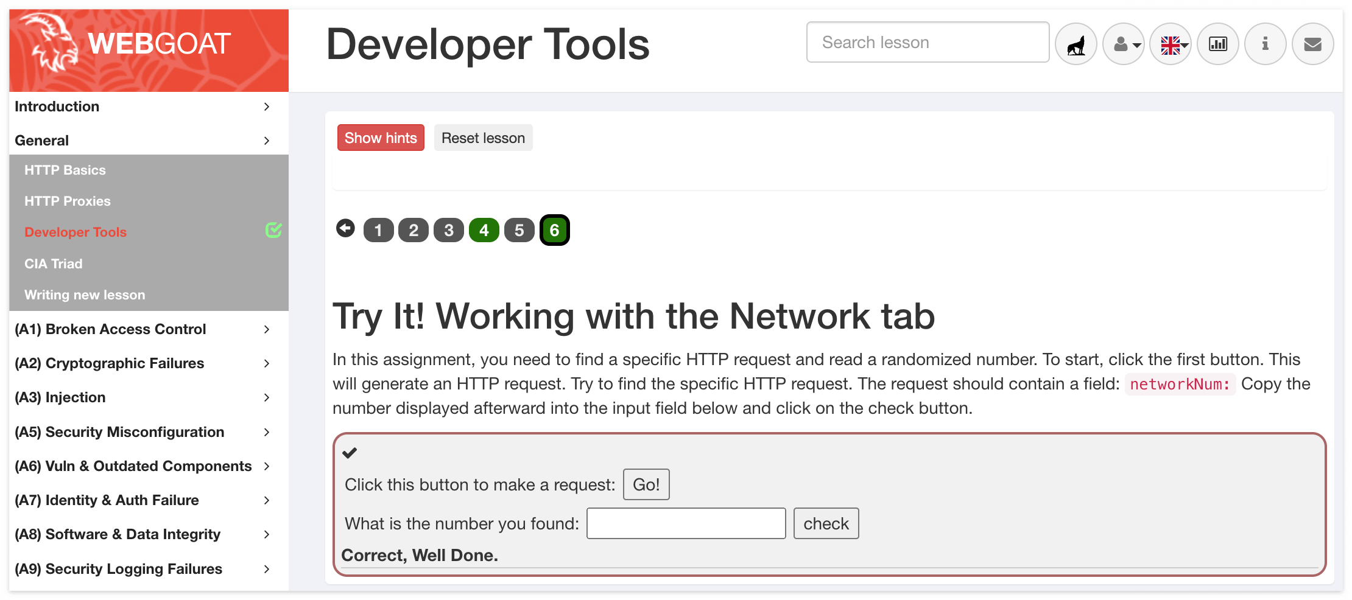
Task: Click the Developer Tools page title
Action: [x=488, y=44]
